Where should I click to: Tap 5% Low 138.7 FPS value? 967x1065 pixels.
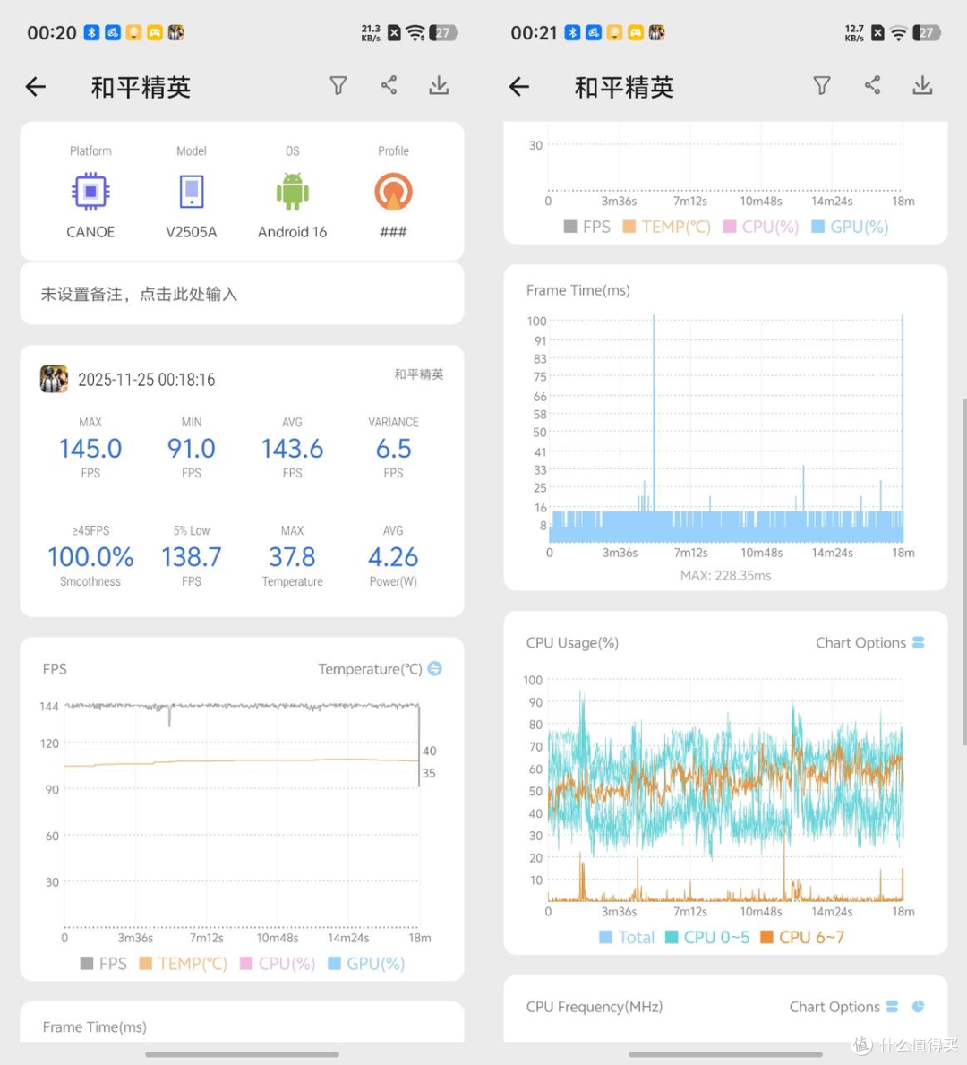tap(192, 556)
